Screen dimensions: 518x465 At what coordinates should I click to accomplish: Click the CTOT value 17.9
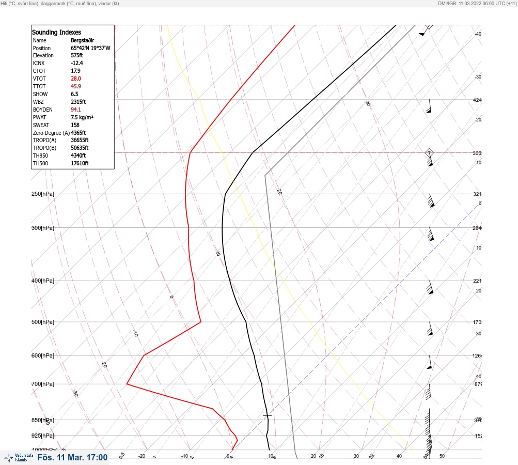75,71
